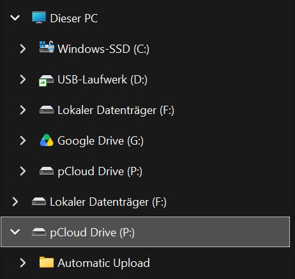Click the highlighted 'pCloud Drive (P:)' text
295x279 pixels.
pyautogui.click(x=92, y=232)
